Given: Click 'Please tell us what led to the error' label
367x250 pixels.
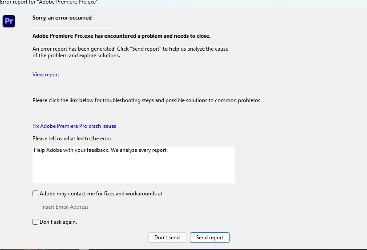Looking at the screenshot, I should [73, 139].
